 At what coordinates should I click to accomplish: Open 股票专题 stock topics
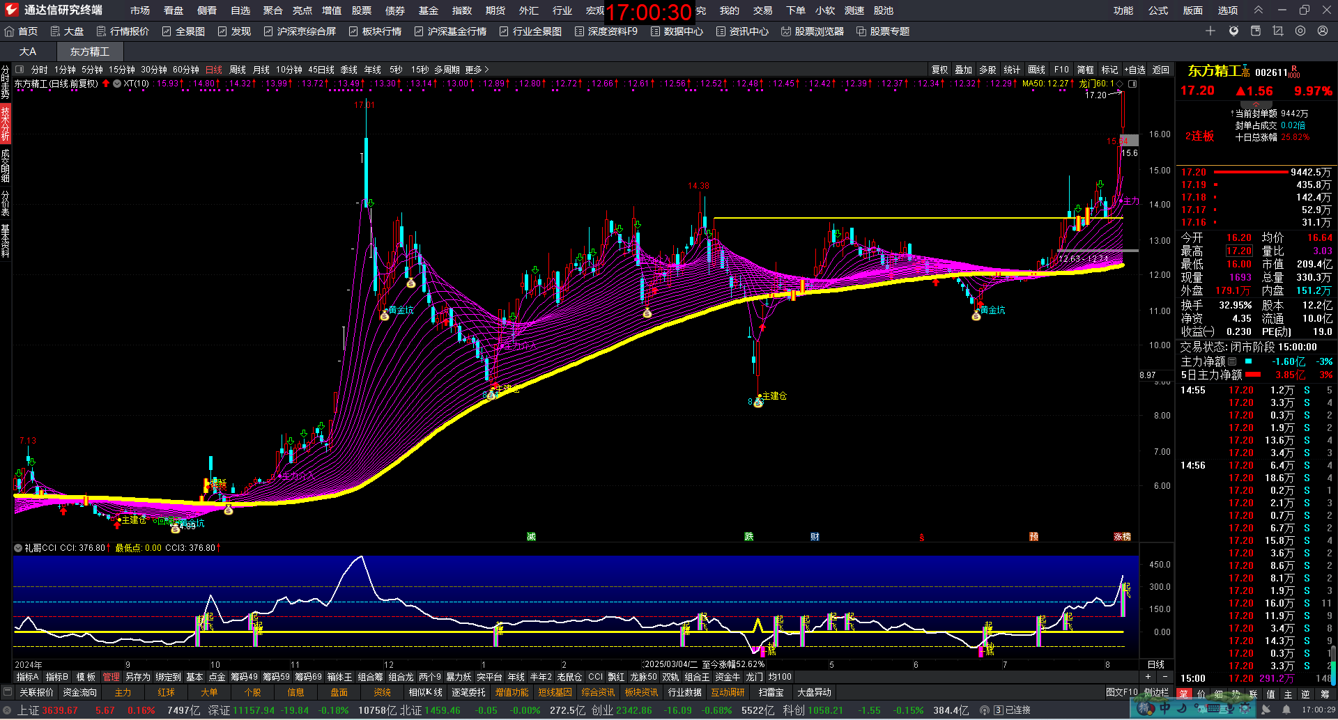coord(883,31)
